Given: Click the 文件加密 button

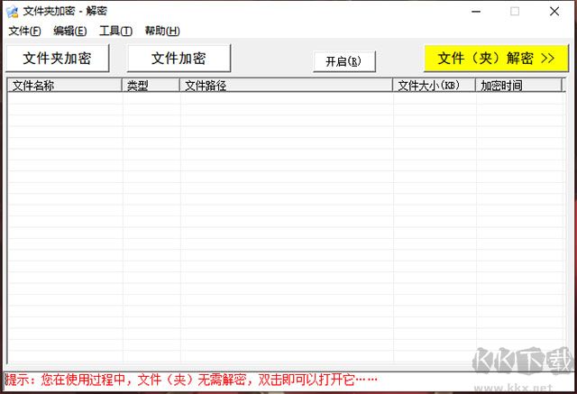Looking at the screenshot, I should pos(179,58).
